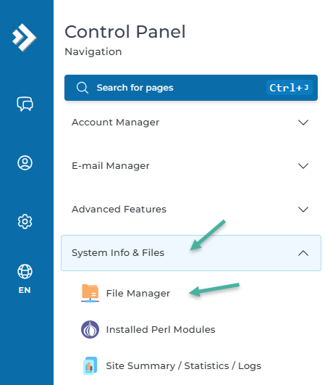The image size is (325, 385).
Task: Expand the Advanced Features chevron
Action: (x=303, y=210)
